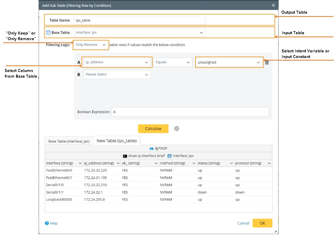Click the Base Table grid icon
Screen dimensions: 335x235
[48, 33]
